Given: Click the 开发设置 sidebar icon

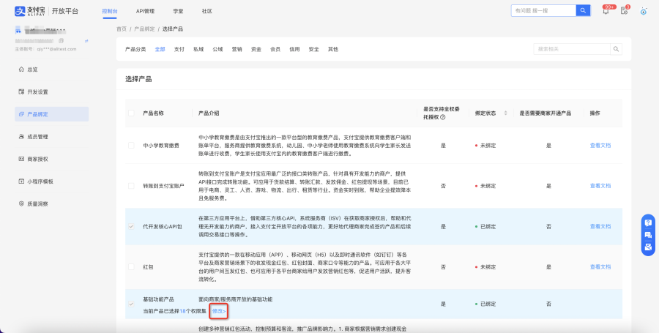Looking at the screenshot, I should [x=21, y=91].
